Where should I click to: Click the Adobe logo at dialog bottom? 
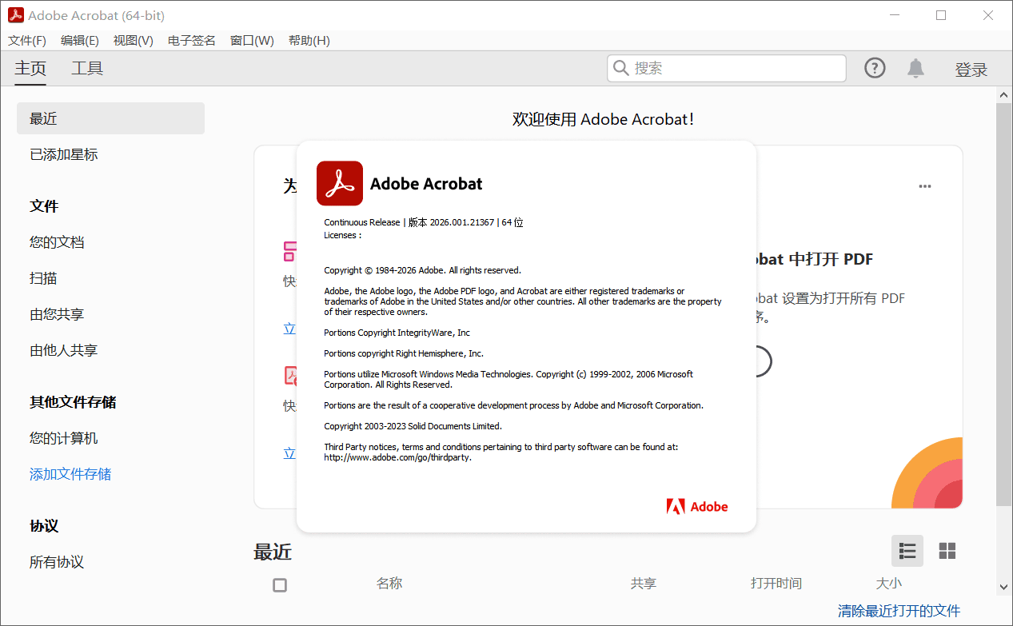click(x=697, y=506)
